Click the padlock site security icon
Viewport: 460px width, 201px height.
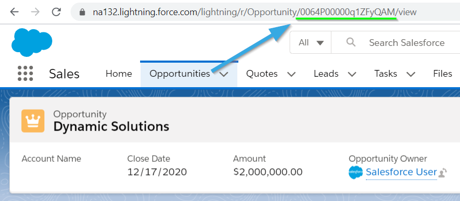coord(83,12)
